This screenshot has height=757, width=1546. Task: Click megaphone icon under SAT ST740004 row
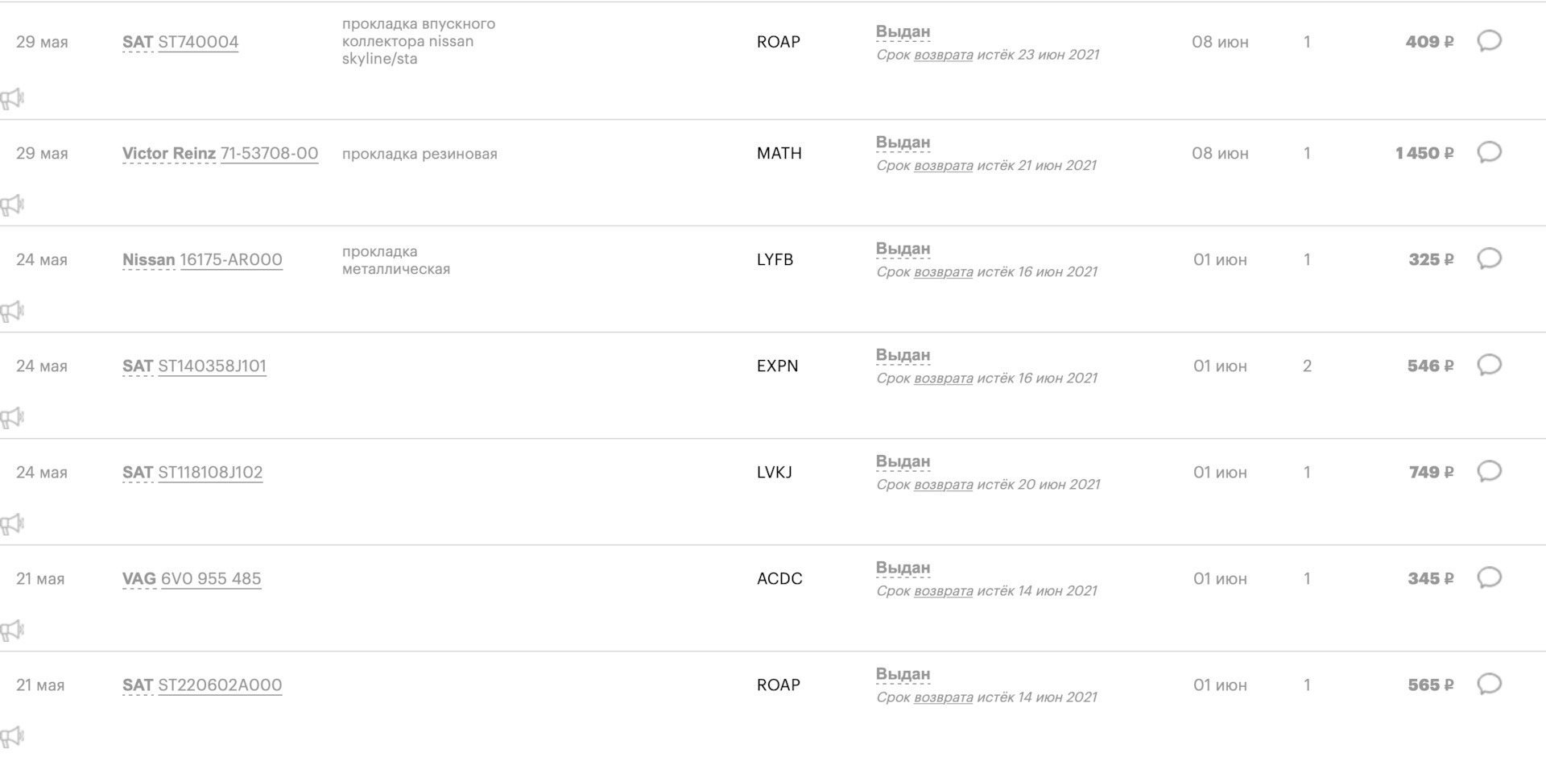point(12,99)
